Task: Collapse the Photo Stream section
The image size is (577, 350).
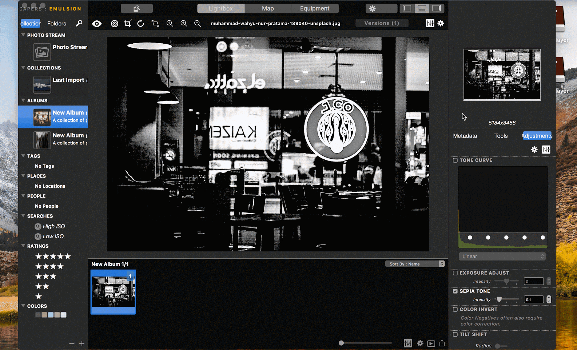Action: pos(23,35)
